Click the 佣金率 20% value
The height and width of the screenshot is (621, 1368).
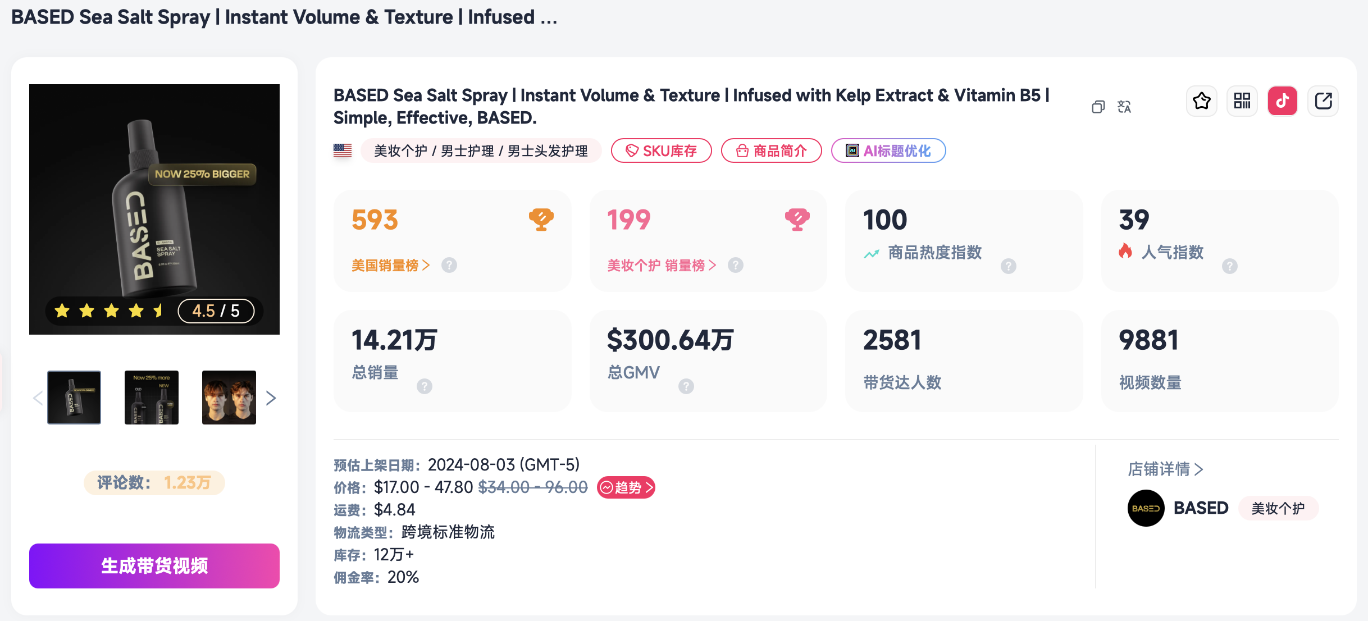tap(403, 577)
